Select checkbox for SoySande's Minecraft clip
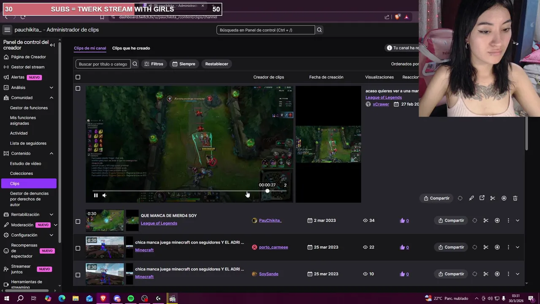The width and height of the screenshot is (540, 304). (78, 275)
